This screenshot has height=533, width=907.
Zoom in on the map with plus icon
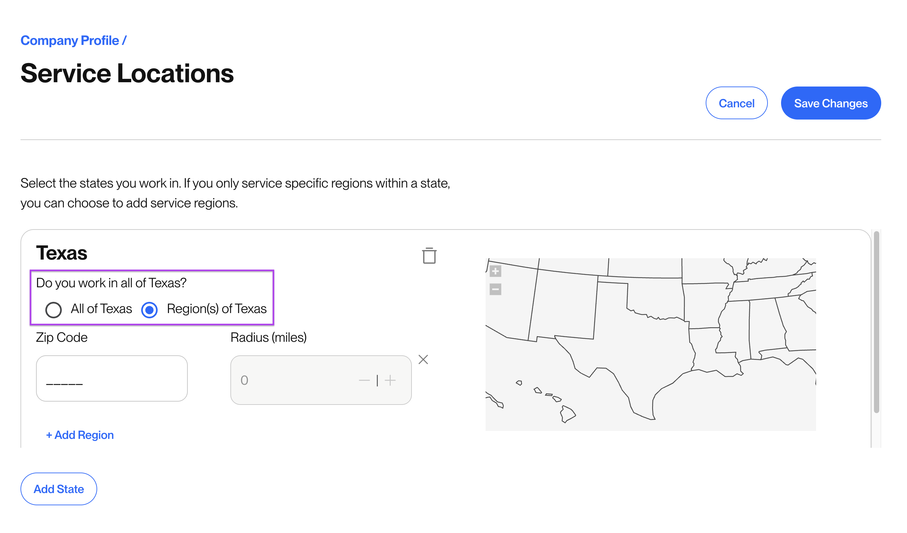(x=495, y=271)
